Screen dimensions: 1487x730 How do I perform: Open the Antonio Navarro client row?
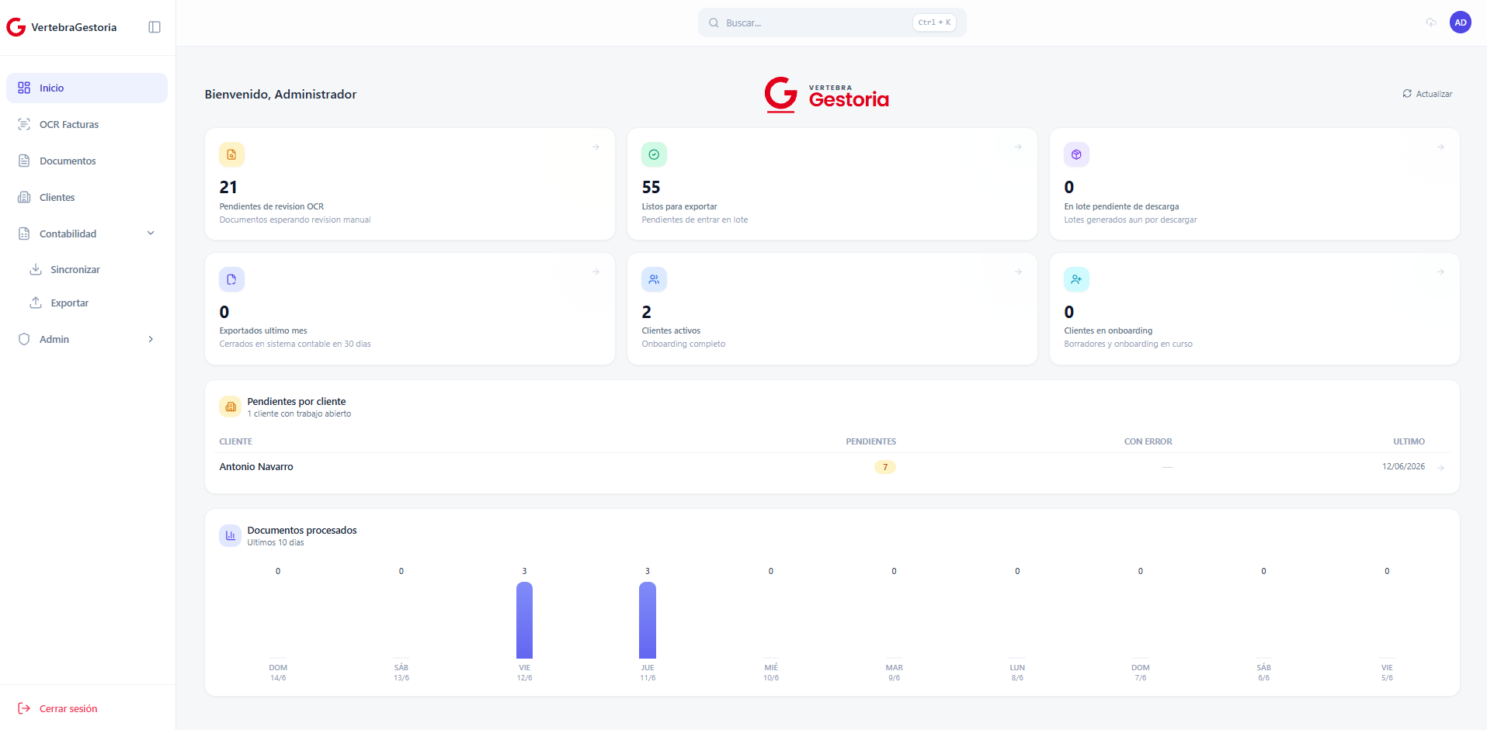click(832, 467)
